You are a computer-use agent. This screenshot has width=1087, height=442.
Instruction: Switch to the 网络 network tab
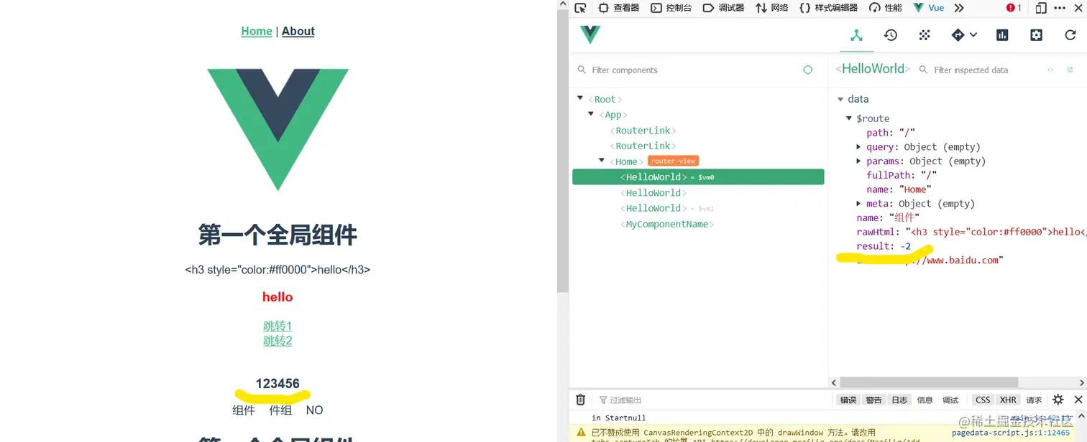tap(772, 8)
